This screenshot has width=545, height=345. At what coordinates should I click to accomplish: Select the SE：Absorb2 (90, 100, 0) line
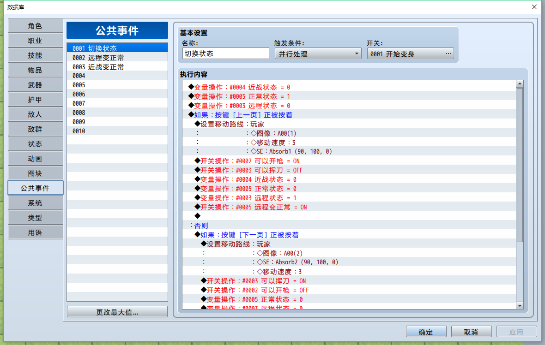[x=349, y=262]
